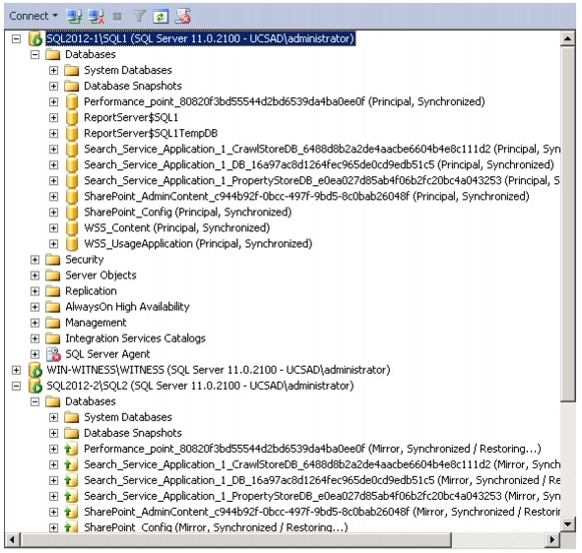Select the WSS_Content (Principal, Synchronized) row
Viewport: 582px width, 553px height.
pyautogui.click(x=176, y=228)
